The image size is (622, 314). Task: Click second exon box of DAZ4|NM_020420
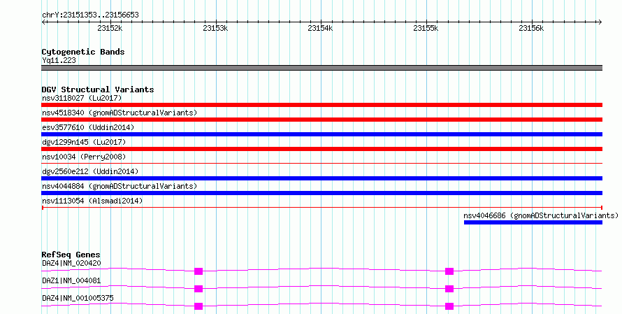(x=449, y=271)
